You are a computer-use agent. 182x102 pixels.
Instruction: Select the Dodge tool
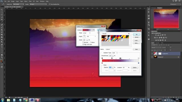(x=2, y=42)
